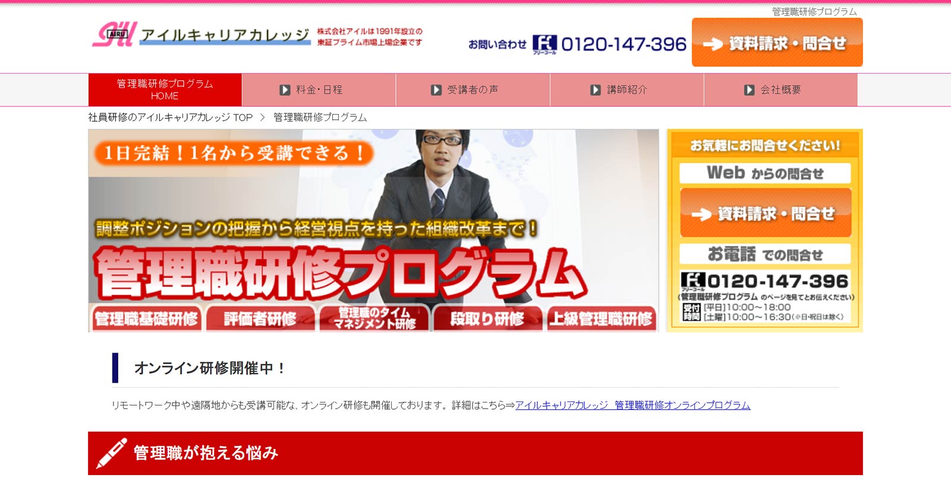951x481 pixels.
Task: Click the free-call icon in the sidebar phone number
Action: 693,281
